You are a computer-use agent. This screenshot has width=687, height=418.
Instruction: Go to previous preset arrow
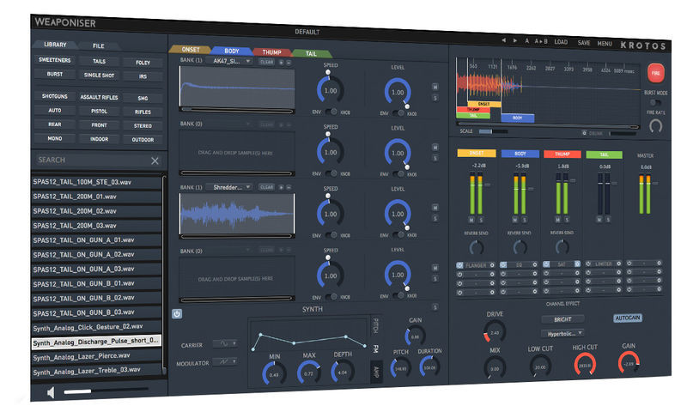click(x=504, y=40)
